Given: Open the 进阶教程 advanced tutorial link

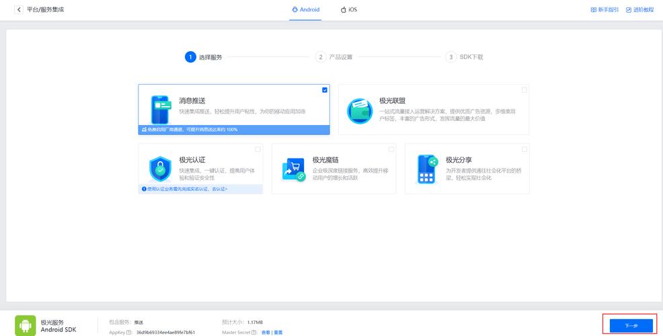Looking at the screenshot, I should click(639, 9).
